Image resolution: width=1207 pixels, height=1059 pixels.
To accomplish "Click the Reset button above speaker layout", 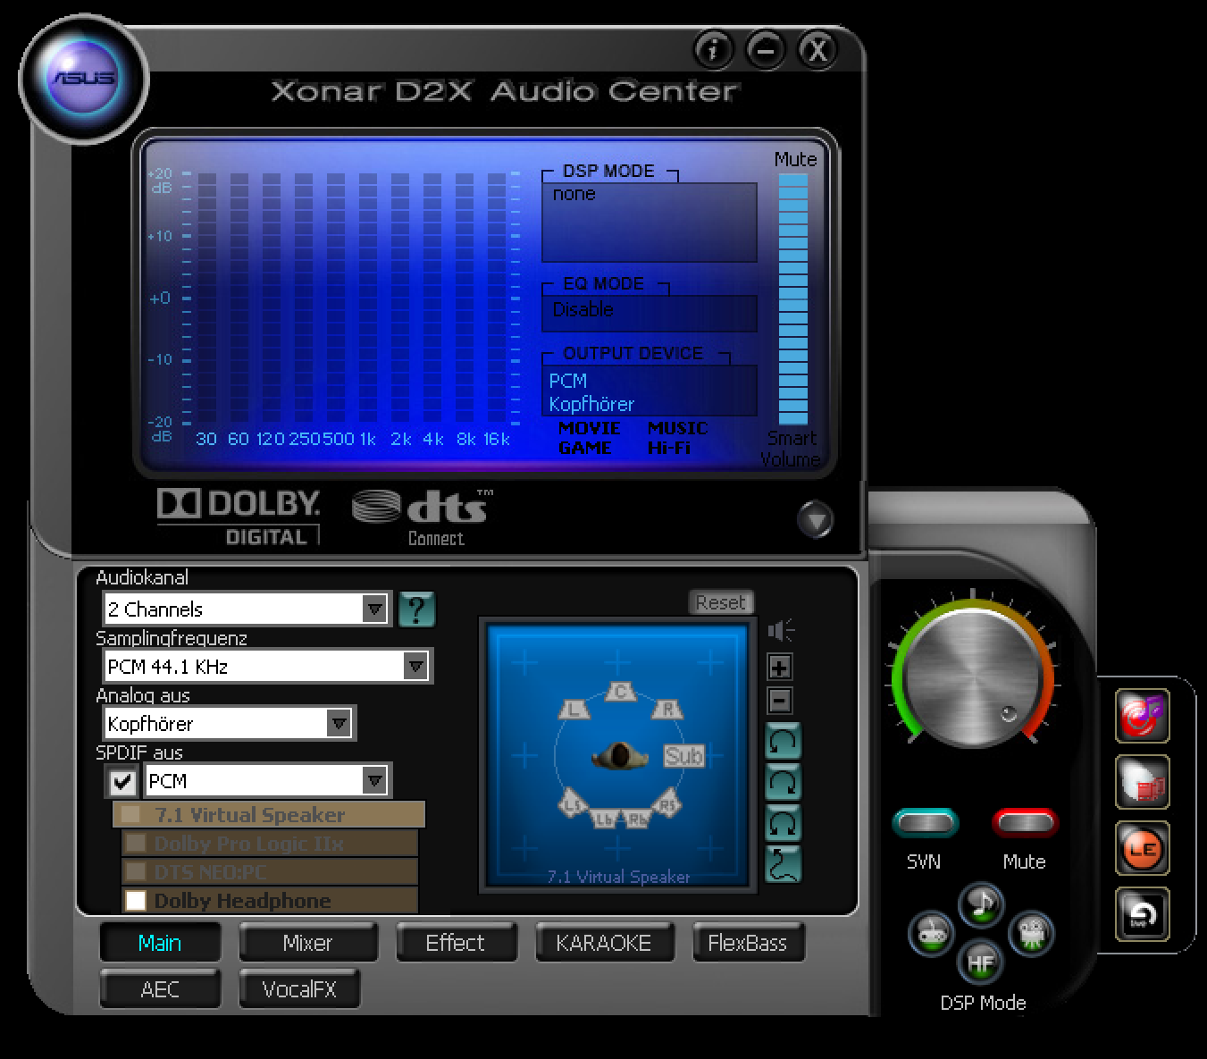I will pos(721,602).
